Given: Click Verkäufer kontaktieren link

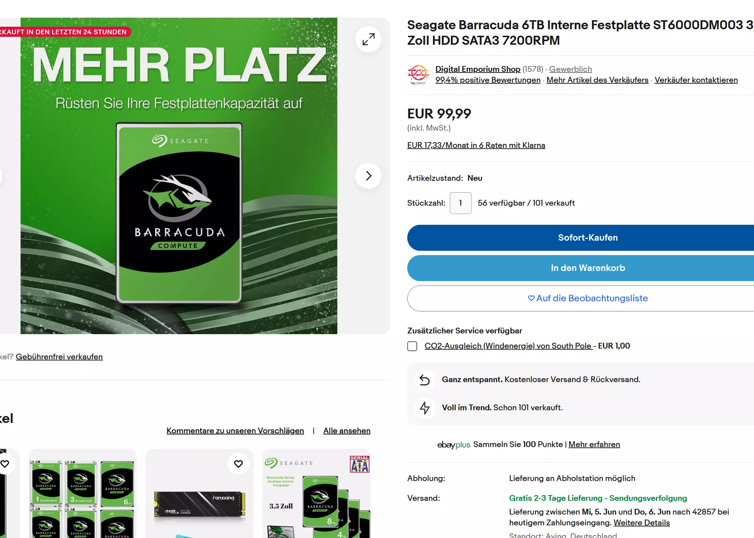Looking at the screenshot, I should tap(696, 80).
